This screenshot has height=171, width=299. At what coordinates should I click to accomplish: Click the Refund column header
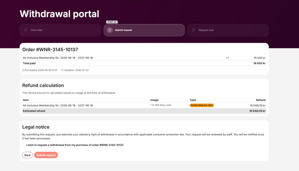tap(261, 100)
